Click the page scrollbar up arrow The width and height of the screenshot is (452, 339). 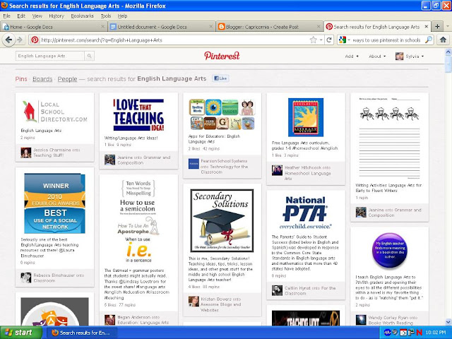click(448, 52)
